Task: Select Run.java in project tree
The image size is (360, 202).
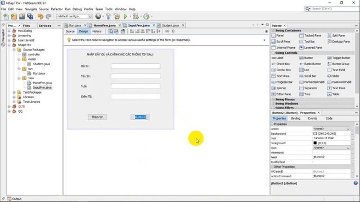Action: pos(39,74)
